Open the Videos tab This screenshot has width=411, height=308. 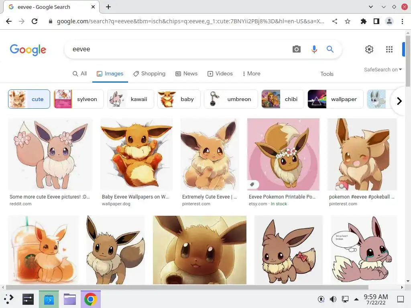coord(220,74)
